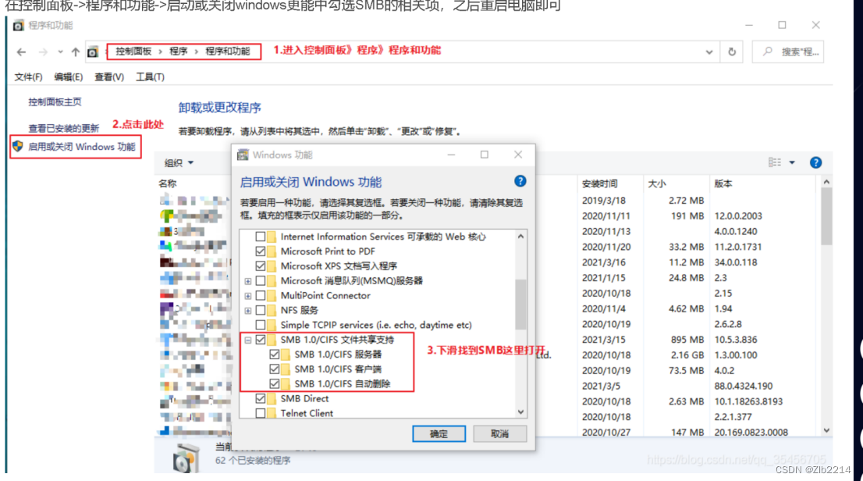Screen dimensions: 863x481
Task: Uncheck the SMB Direct checkbox
Action: [261, 398]
